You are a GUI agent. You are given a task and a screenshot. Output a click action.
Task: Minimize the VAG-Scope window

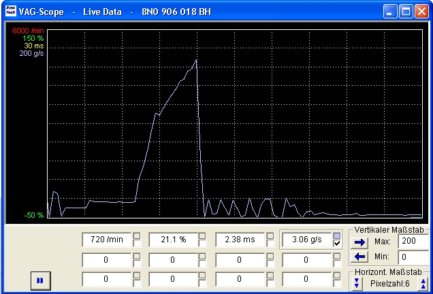[x=390, y=12]
